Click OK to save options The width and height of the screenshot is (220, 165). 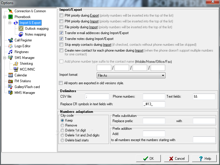(x=148, y=159)
